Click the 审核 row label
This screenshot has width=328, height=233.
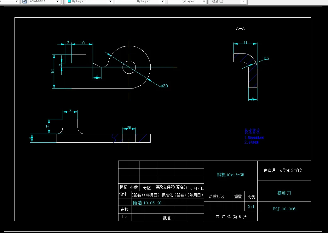[124, 209]
